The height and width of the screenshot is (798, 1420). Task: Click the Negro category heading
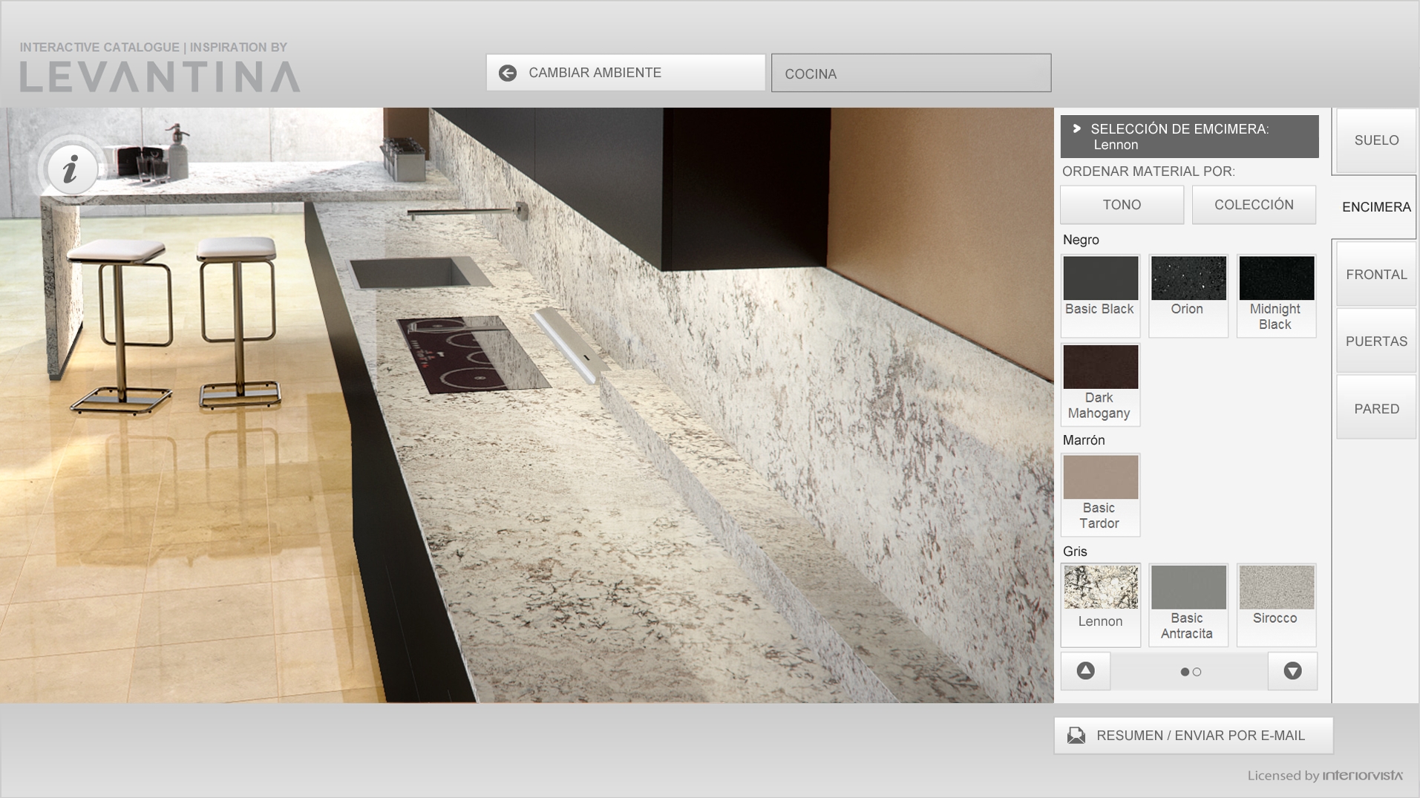(1081, 240)
